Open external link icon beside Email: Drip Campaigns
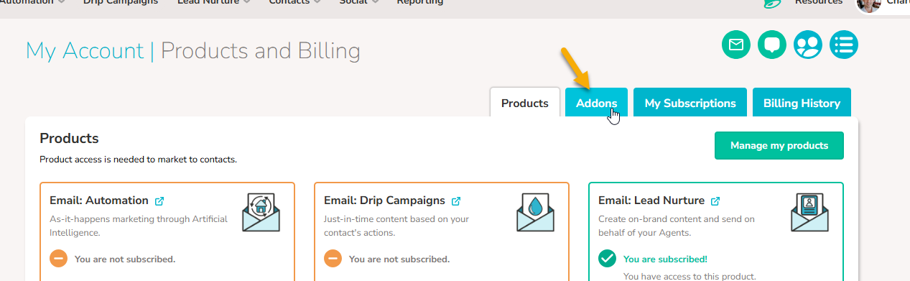This screenshot has height=281, width=910. tap(456, 201)
